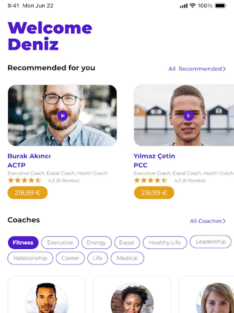Tap Yılmaz Çetin's 218,99 € price button
Viewport: 234px width, 313px height.
point(154,193)
